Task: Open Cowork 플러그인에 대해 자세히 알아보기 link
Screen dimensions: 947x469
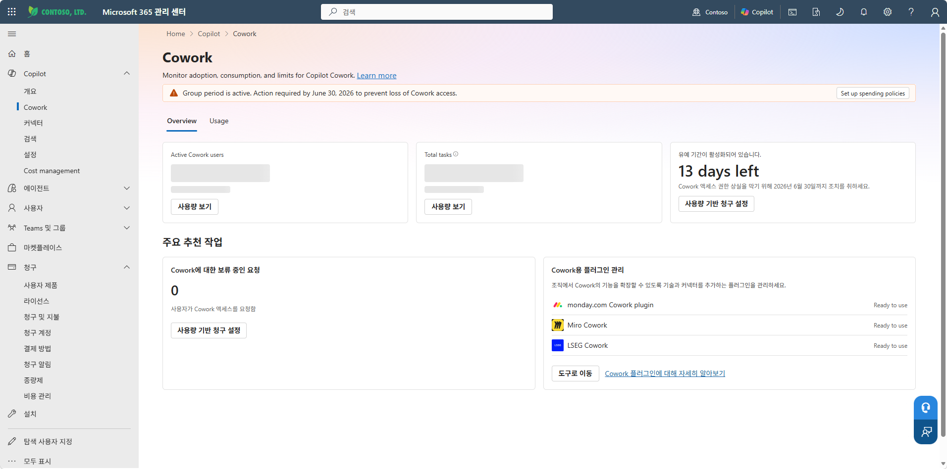Action: (665, 374)
